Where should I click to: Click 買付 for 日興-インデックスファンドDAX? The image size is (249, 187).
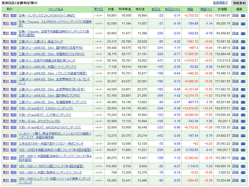6,15
